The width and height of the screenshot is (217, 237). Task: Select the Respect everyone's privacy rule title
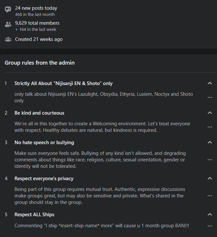[44, 179]
